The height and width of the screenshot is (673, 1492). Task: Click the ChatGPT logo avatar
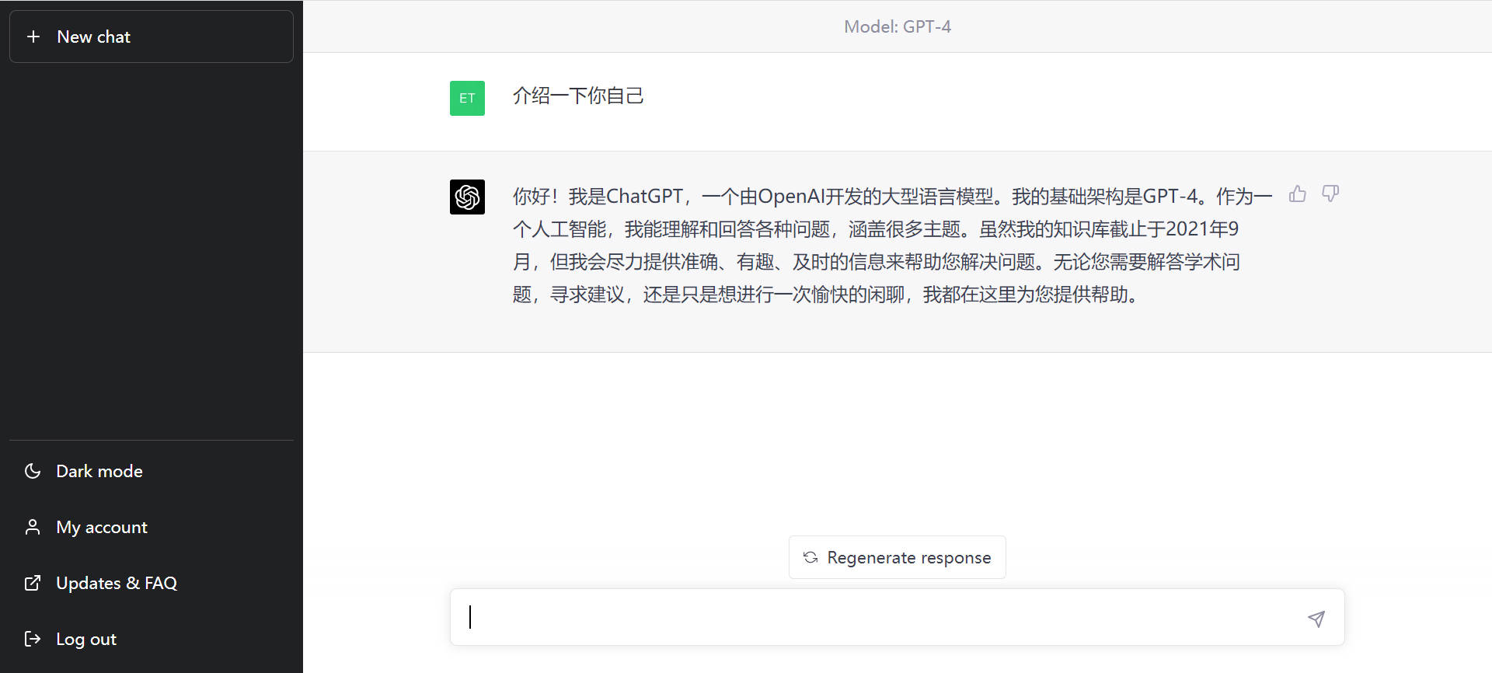pos(467,197)
